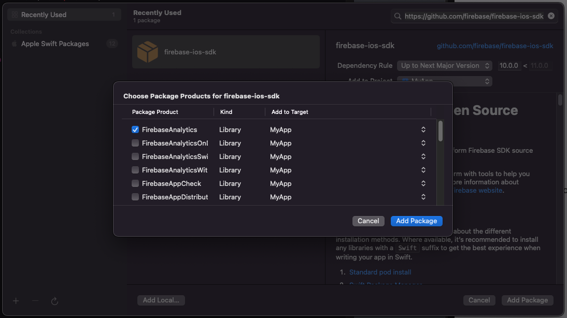Uncheck the FirebaseAnalytics product checkbox
The height and width of the screenshot is (318, 567).
[x=135, y=129]
